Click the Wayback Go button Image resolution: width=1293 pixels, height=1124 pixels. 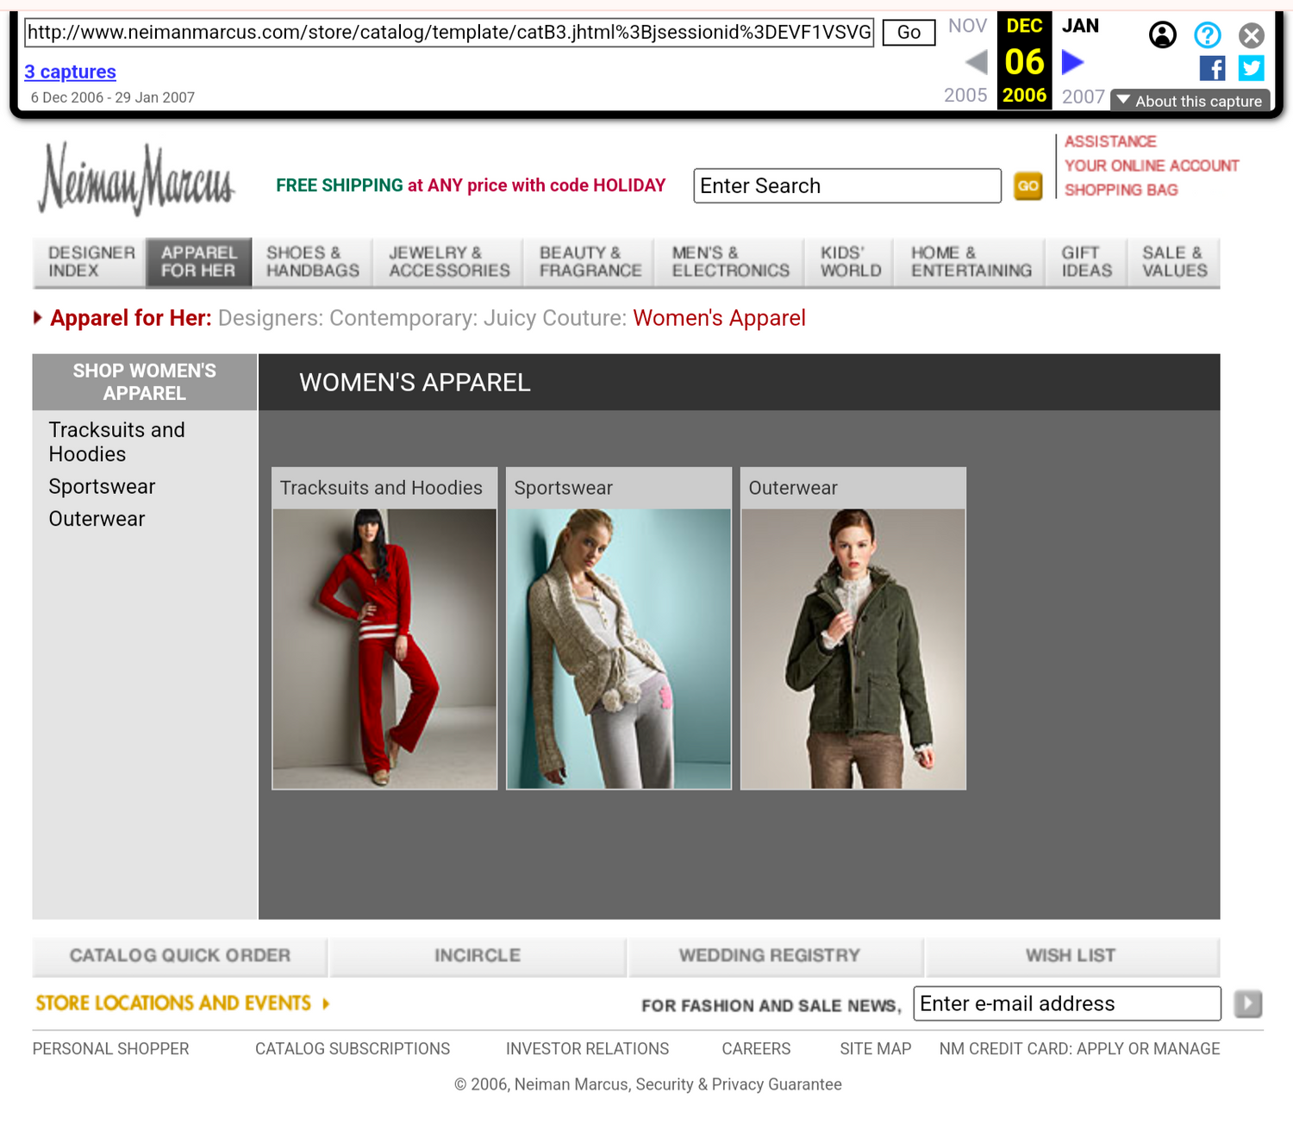(x=909, y=33)
